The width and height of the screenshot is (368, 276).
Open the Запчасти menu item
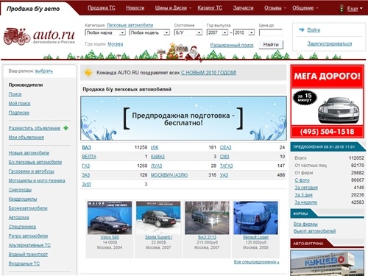(243, 8)
